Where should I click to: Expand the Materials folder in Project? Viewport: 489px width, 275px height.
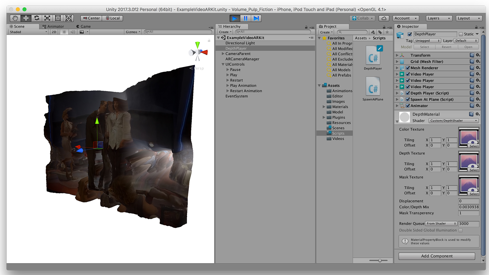[324, 107]
